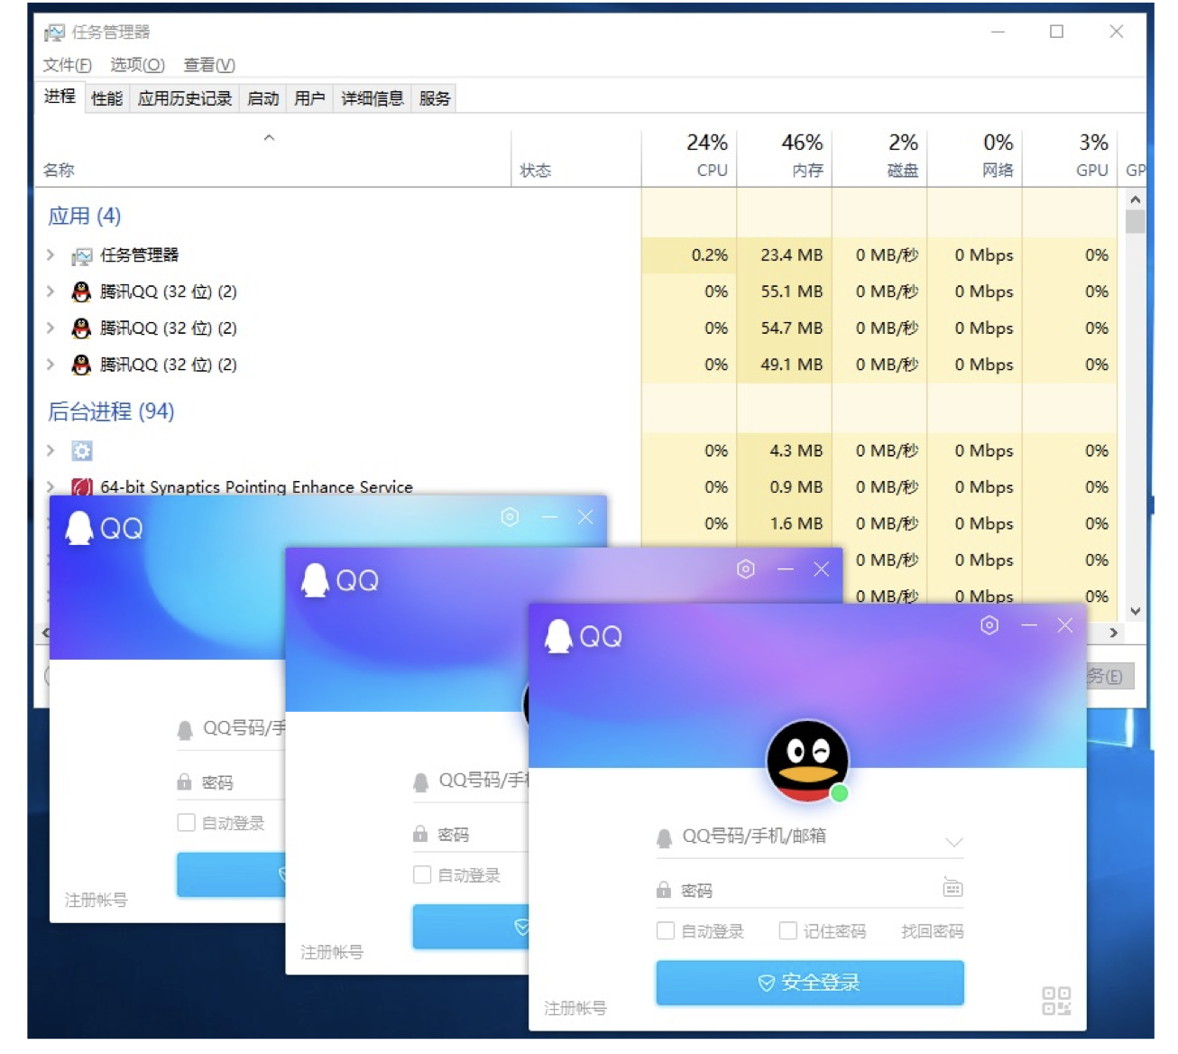
Task: Open settings hexagon icon in middle QQ window
Action: (x=746, y=569)
